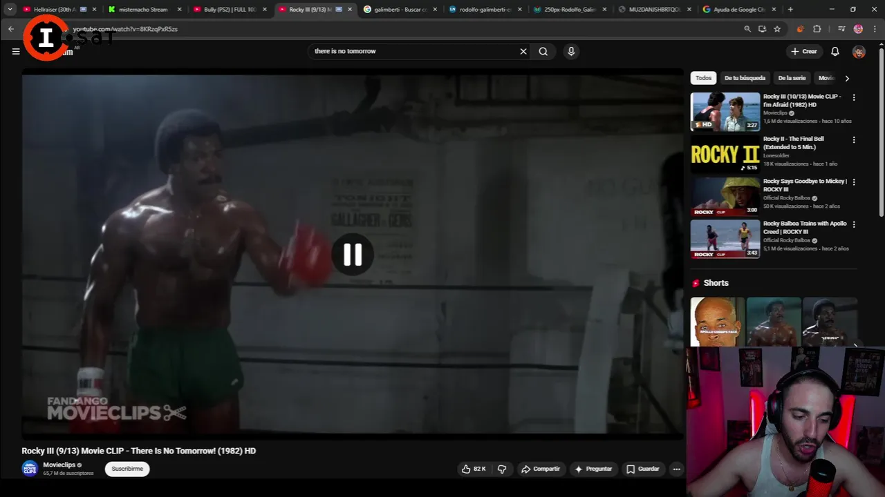Open options menu for 'I'm Afraid' video

tap(854, 97)
